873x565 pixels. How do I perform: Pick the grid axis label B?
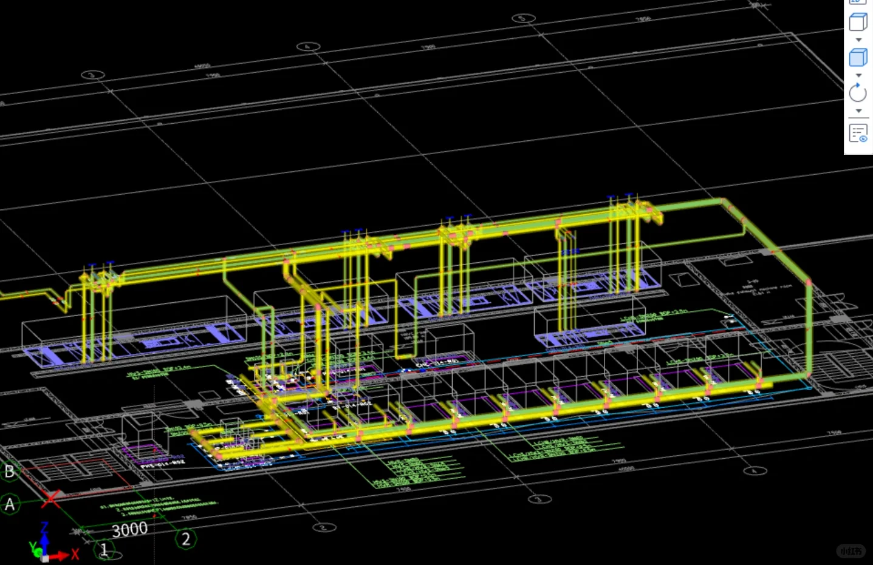pyautogui.click(x=10, y=472)
